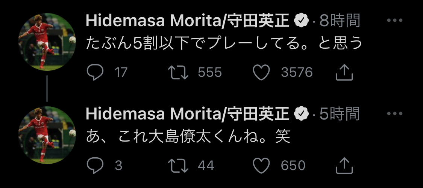Share the first tweet via share icon

(x=344, y=72)
